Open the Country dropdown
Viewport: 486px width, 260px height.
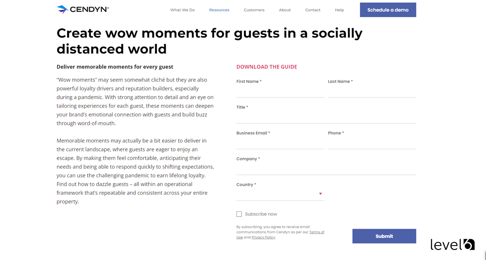coord(280,193)
